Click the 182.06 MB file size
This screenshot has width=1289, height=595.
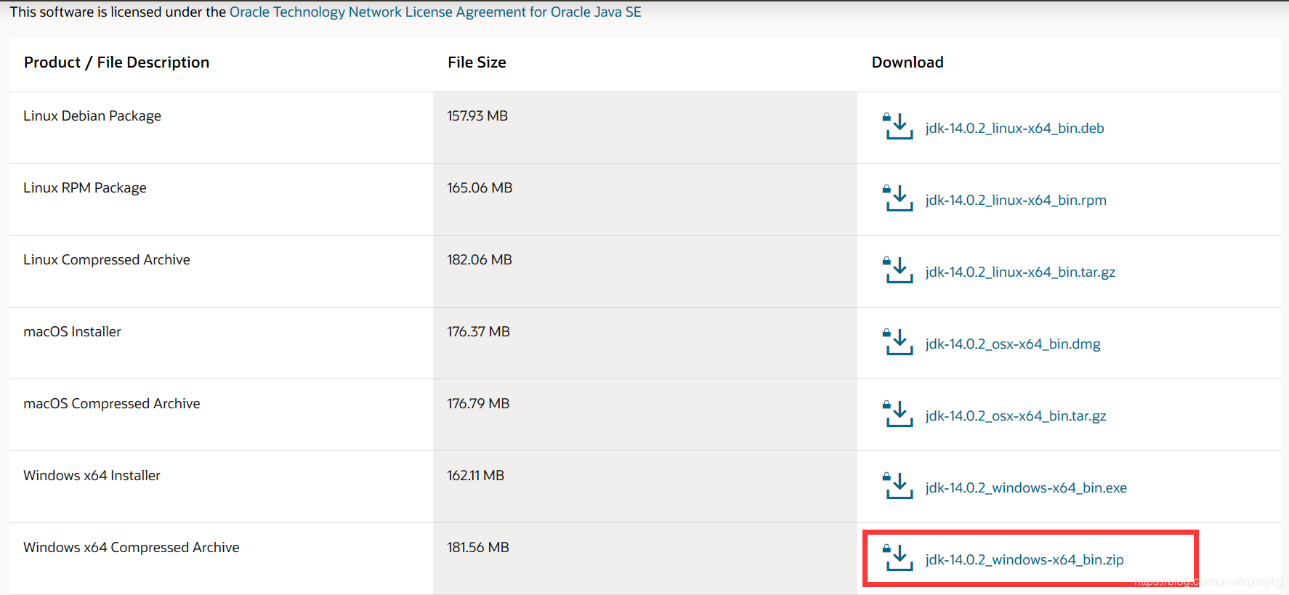click(x=480, y=259)
